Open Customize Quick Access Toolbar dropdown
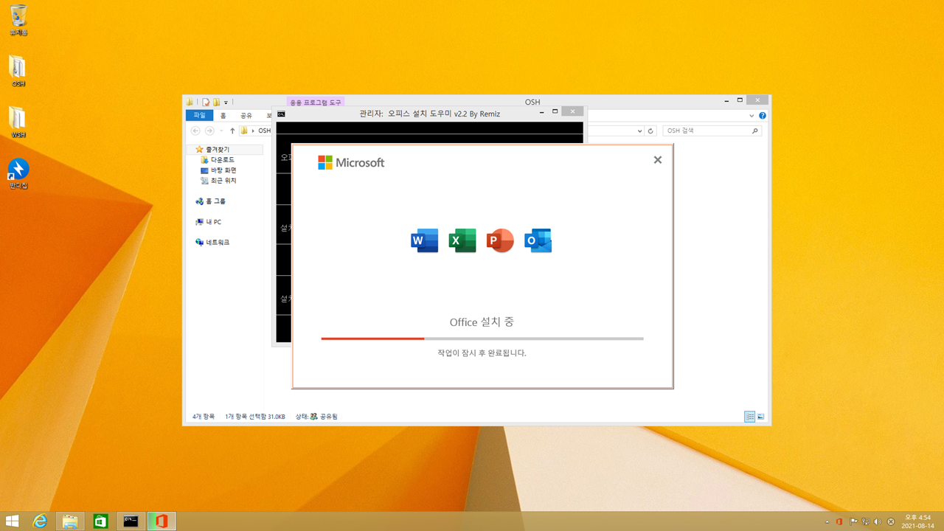Screen dimensions: 944x531 point(226,103)
